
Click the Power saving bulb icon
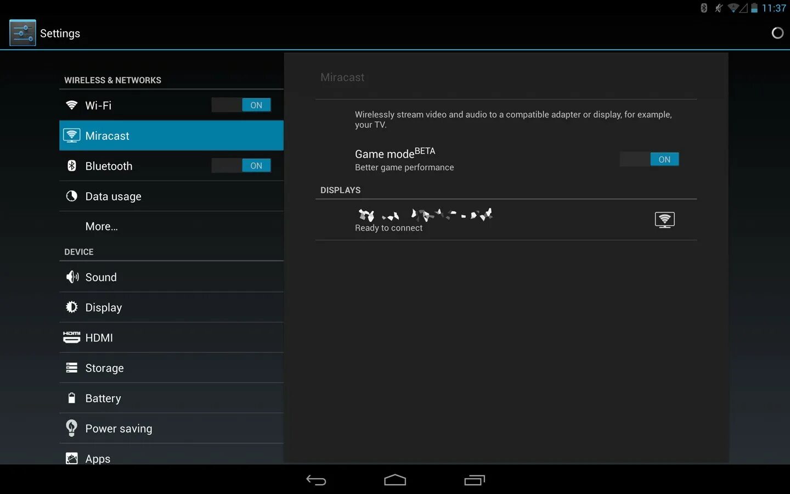pyautogui.click(x=71, y=428)
